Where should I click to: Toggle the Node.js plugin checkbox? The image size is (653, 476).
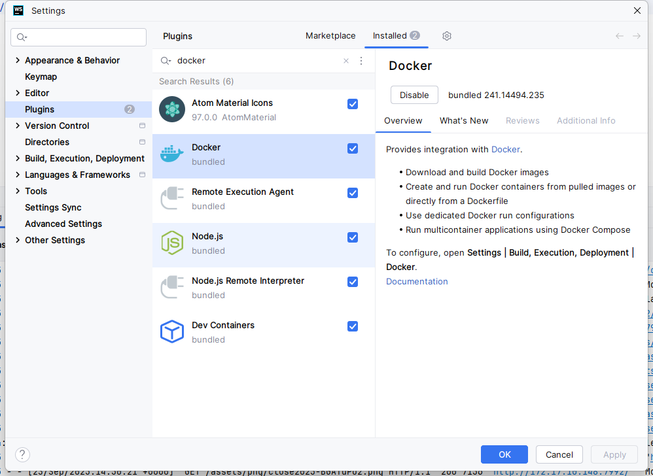click(353, 237)
